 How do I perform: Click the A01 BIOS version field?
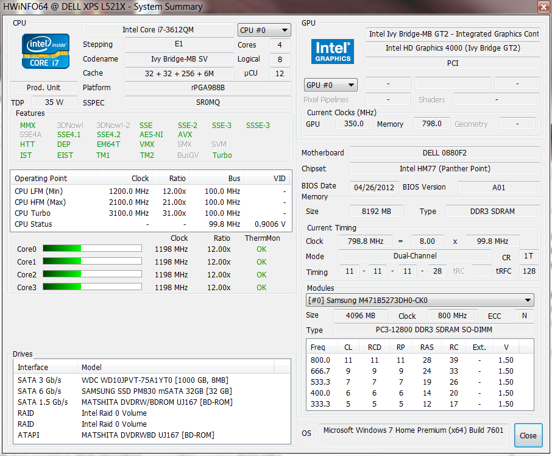pyautogui.click(x=499, y=187)
